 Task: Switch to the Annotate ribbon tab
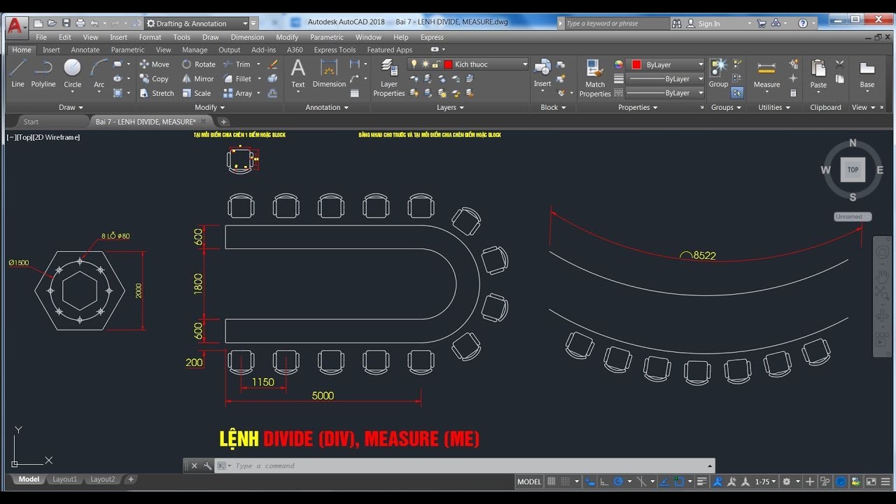point(85,50)
